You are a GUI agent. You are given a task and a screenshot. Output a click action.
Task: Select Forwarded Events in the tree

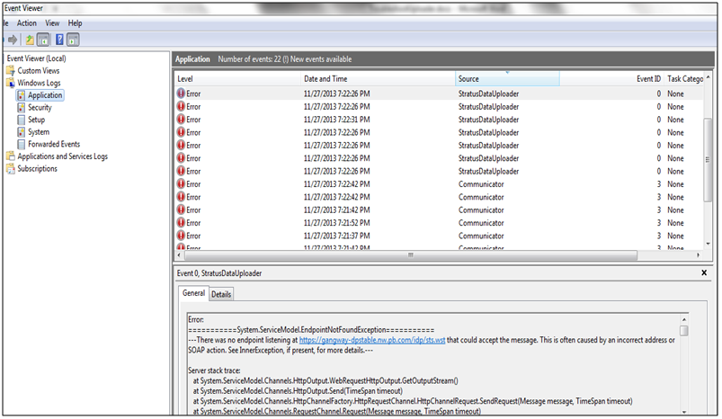53,144
